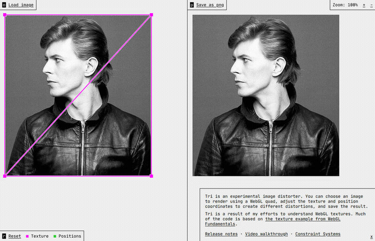Image resolution: width=375 pixels, height=241 pixels.
Task: Open the Constraint Systems link
Action: (x=318, y=234)
